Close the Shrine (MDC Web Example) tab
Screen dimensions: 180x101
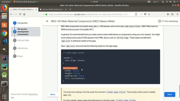[66, 10]
